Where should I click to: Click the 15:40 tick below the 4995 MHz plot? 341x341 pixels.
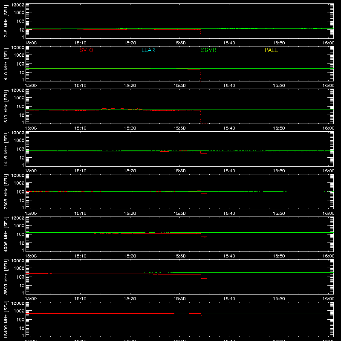click(229, 256)
